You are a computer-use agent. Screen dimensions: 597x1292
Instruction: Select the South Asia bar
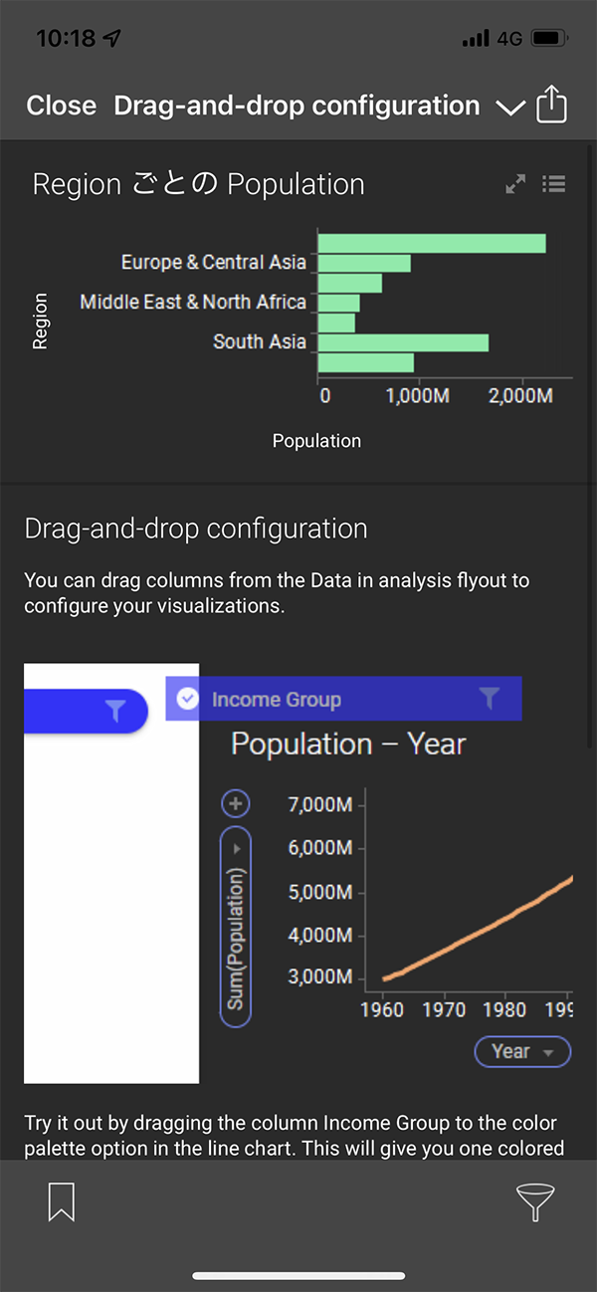pyautogui.click(x=403, y=342)
